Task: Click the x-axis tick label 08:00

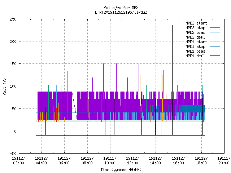Action: [x=87, y=163]
